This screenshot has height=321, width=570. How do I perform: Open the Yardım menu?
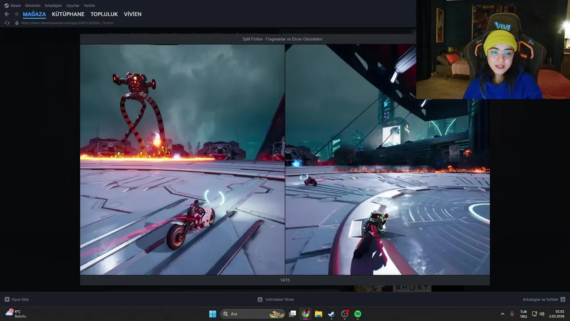tap(89, 5)
